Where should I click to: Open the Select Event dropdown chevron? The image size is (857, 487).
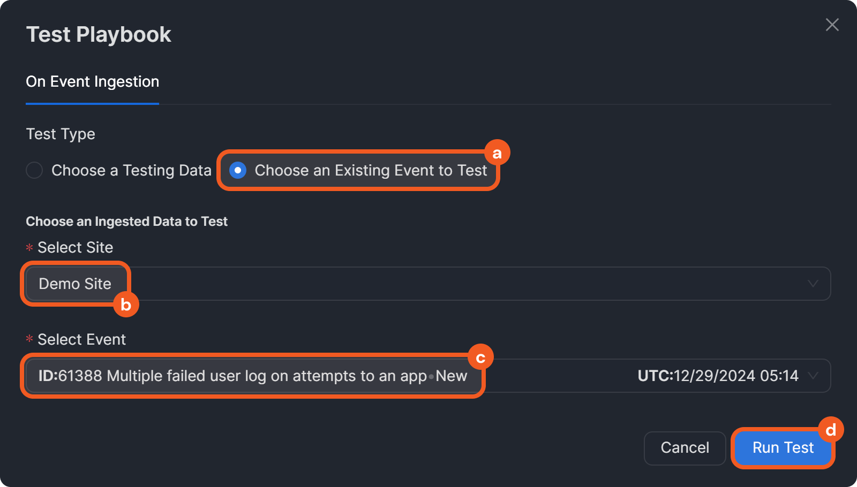pos(813,376)
